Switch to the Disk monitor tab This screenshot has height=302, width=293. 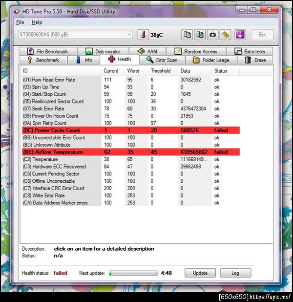tap(103, 51)
